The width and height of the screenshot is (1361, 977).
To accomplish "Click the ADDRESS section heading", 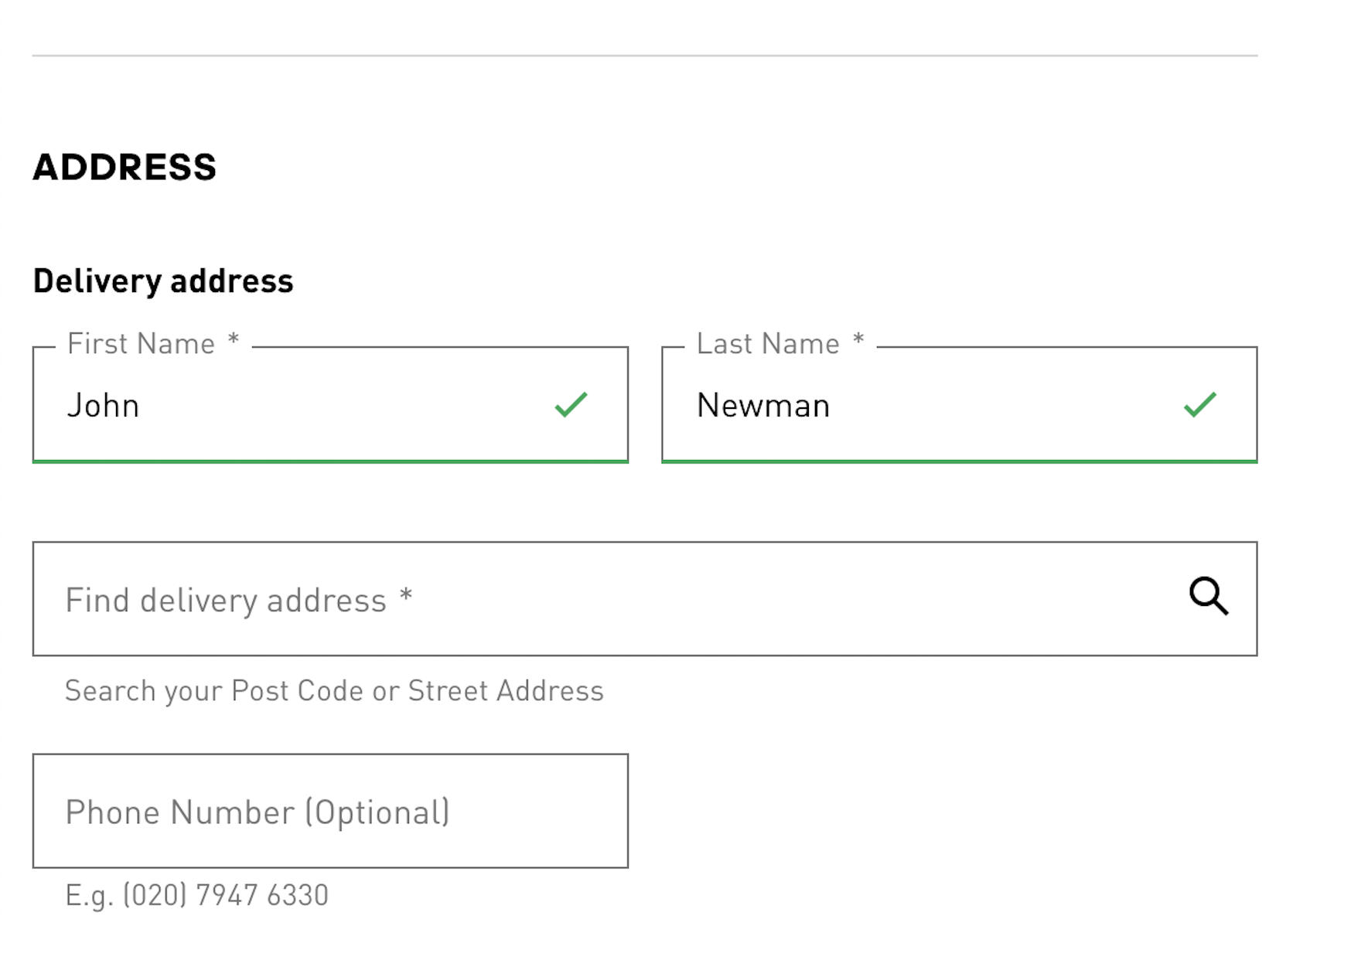I will pyautogui.click(x=125, y=167).
